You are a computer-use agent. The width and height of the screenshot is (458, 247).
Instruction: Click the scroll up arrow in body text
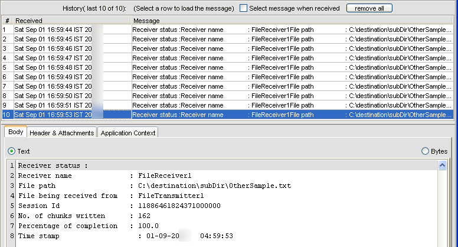(x=442, y=165)
